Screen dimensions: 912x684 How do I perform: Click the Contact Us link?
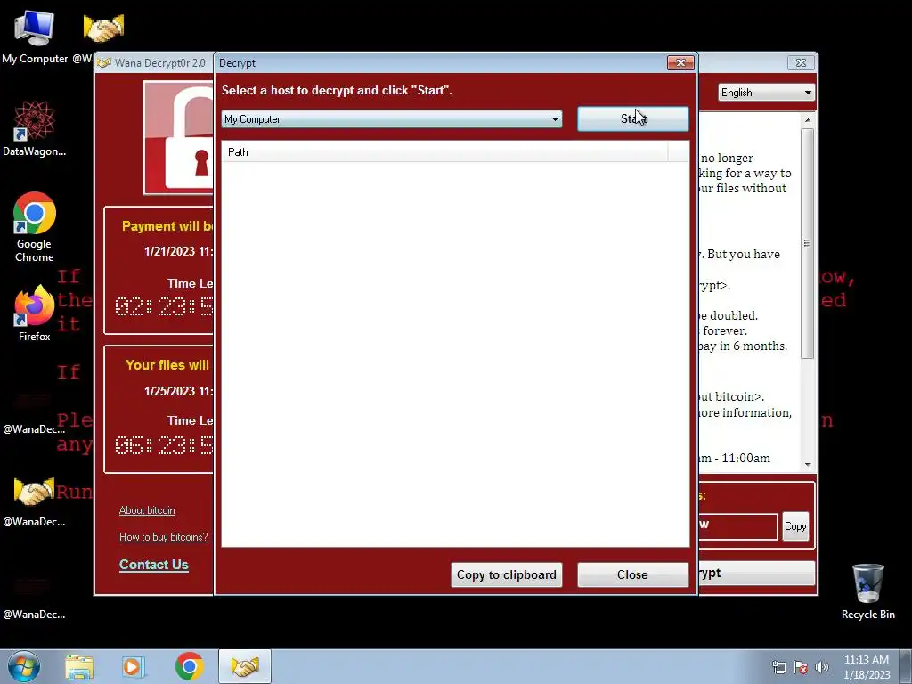pos(153,564)
